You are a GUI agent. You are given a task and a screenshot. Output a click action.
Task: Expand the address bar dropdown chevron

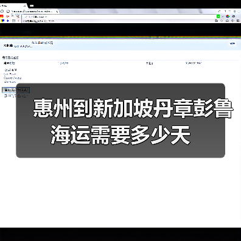click(x=222, y=16)
